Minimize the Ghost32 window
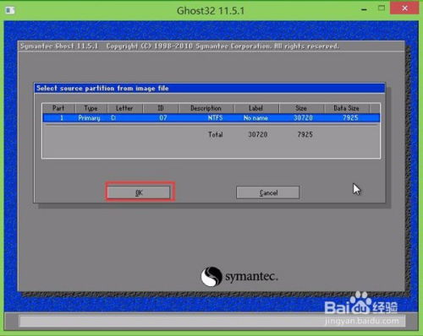The image size is (423, 336). pyautogui.click(x=364, y=9)
